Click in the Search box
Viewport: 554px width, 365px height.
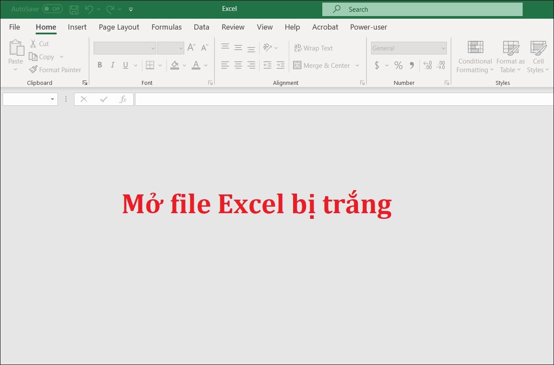point(422,9)
